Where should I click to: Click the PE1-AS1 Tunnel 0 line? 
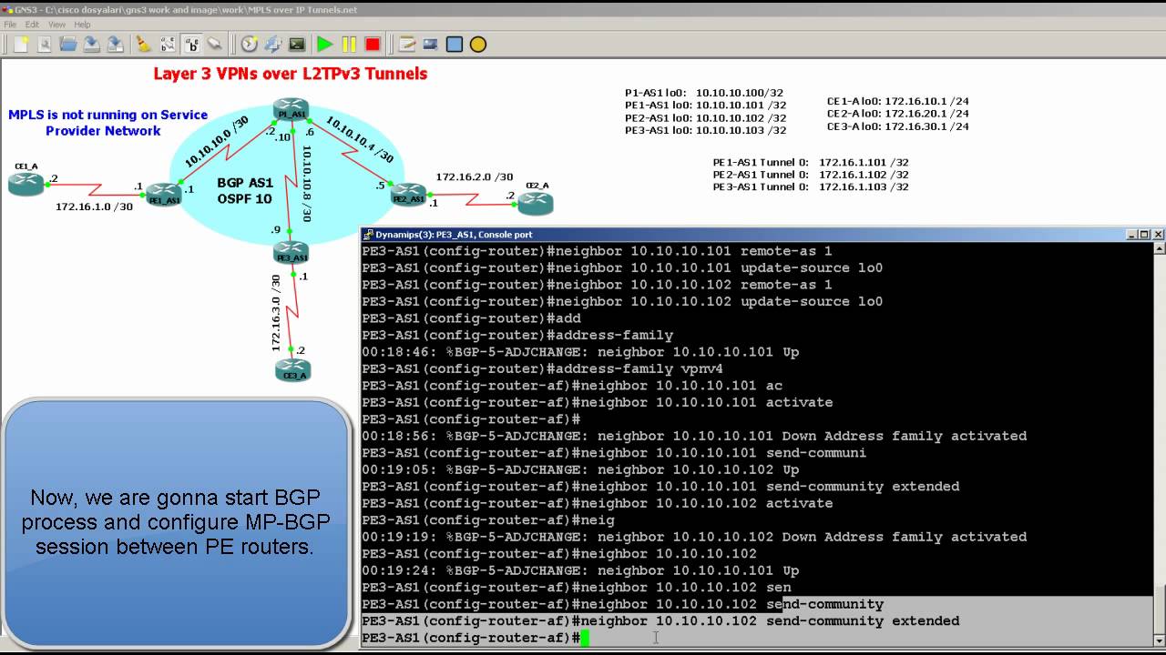pyautogui.click(x=811, y=162)
